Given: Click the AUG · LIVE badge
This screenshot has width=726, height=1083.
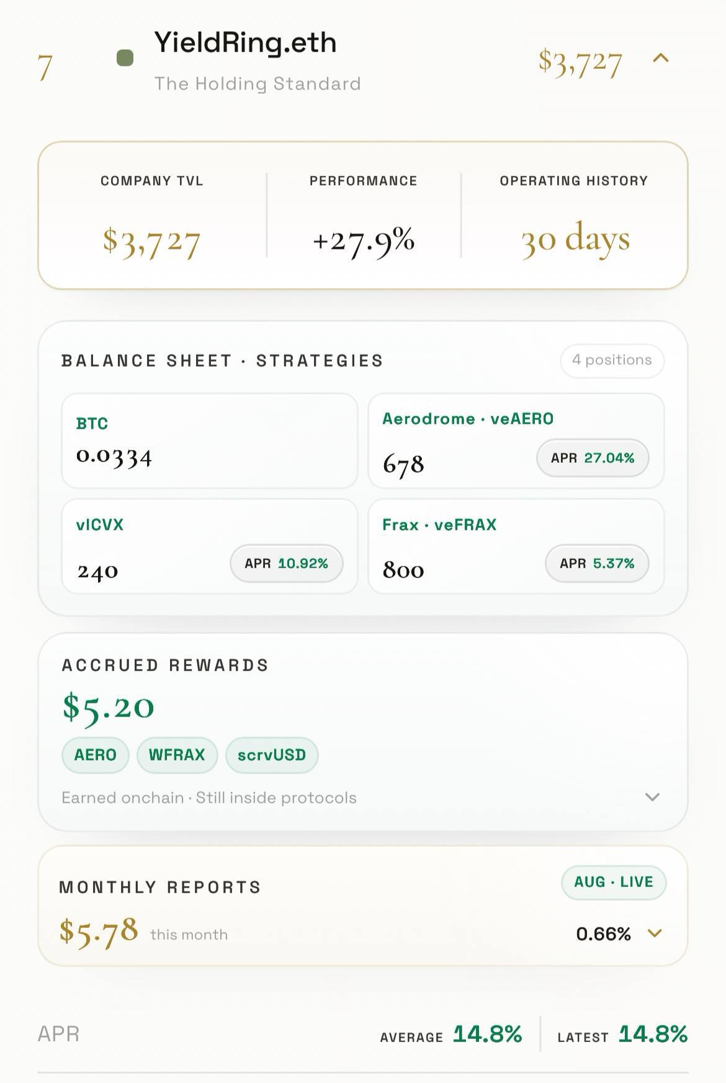Looking at the screenshot, I should pyautogui.click(x=614, y=882).
